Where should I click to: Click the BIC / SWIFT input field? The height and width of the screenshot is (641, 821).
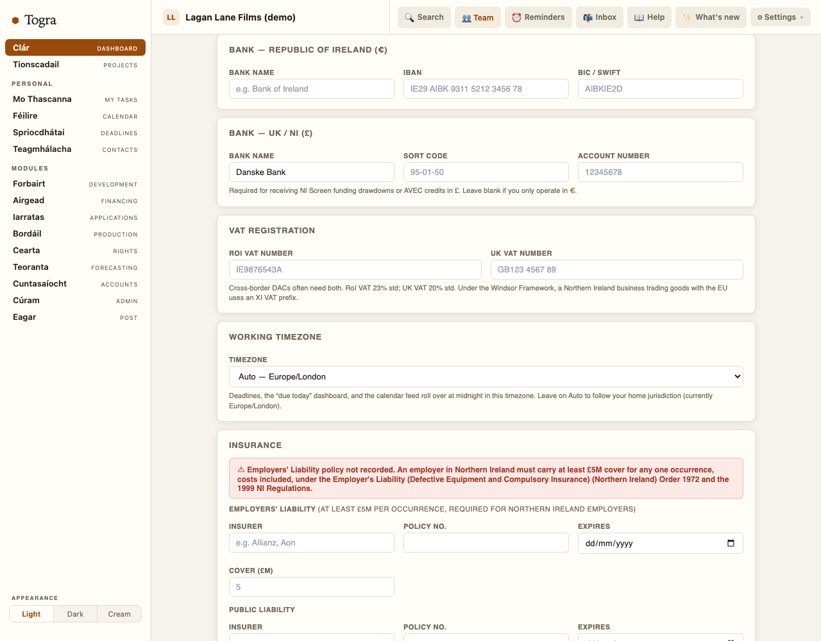[x=661, y=89]
